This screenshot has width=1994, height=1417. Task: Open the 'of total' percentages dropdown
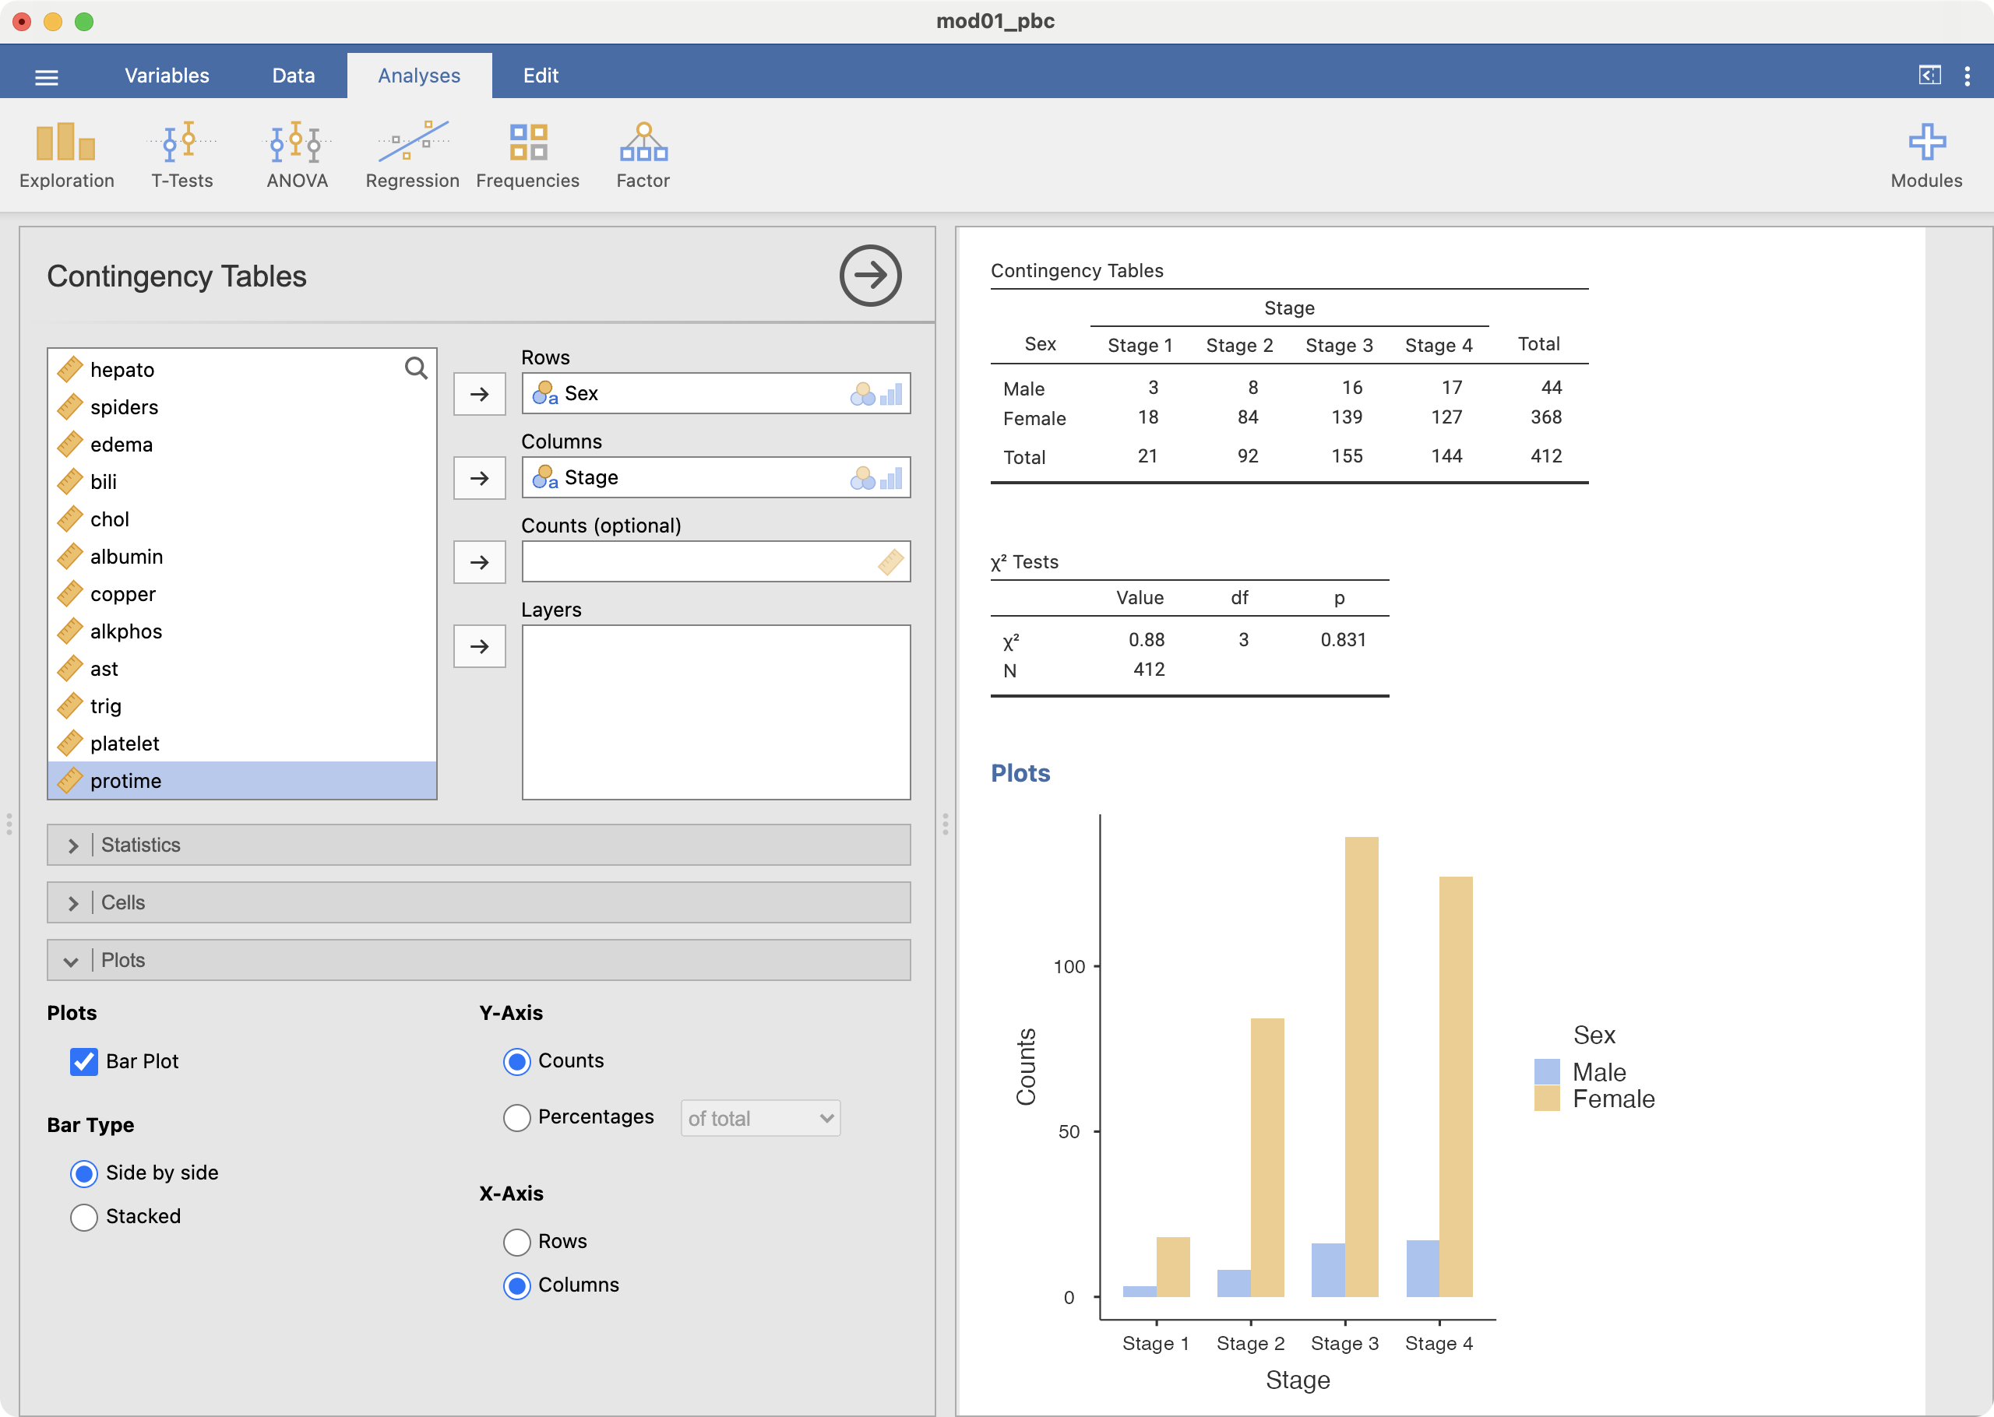(x=759, y=1118)
